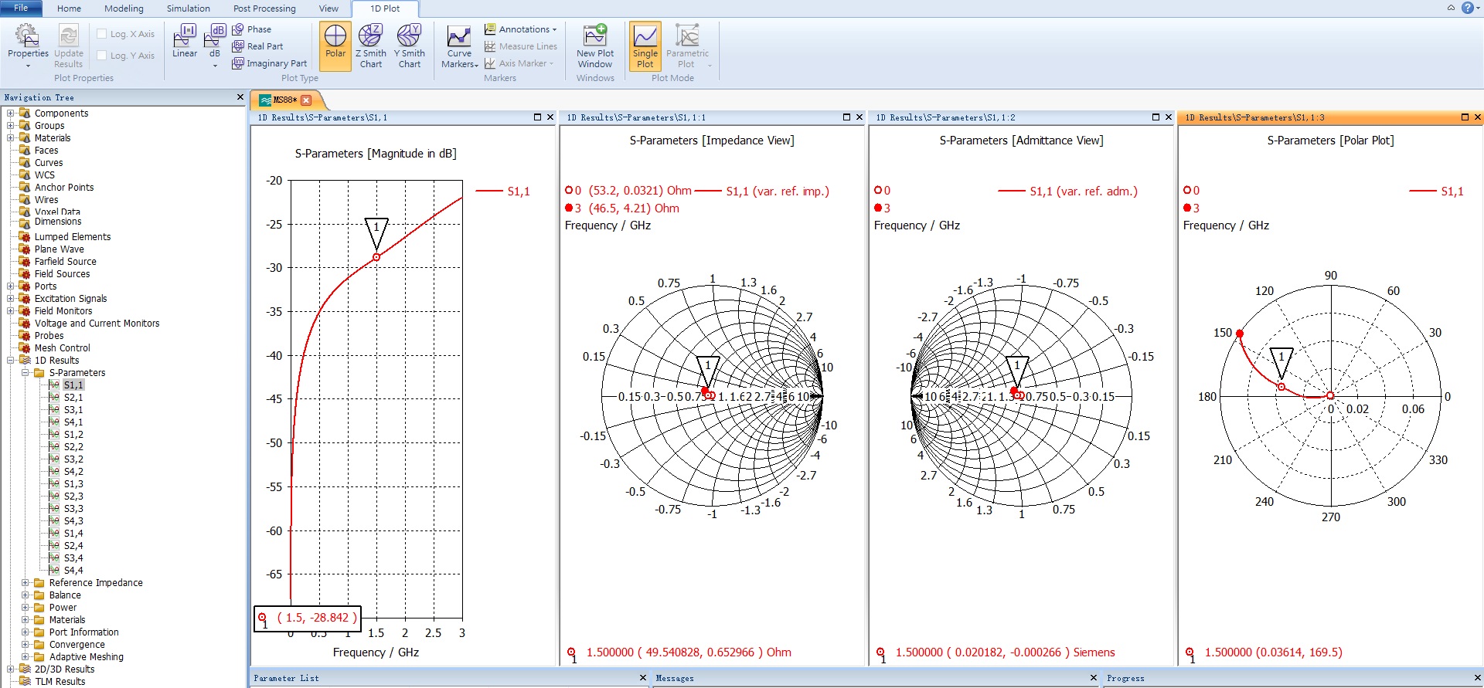Close the Parameter List panel
Screen dimensions: 1484x688
(643, 678)
